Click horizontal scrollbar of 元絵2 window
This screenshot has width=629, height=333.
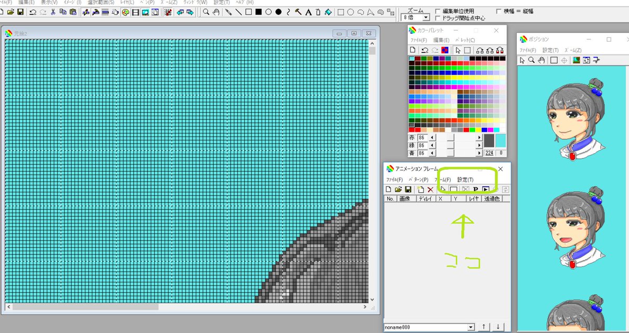pyautogui.click(x=187, y=307)
